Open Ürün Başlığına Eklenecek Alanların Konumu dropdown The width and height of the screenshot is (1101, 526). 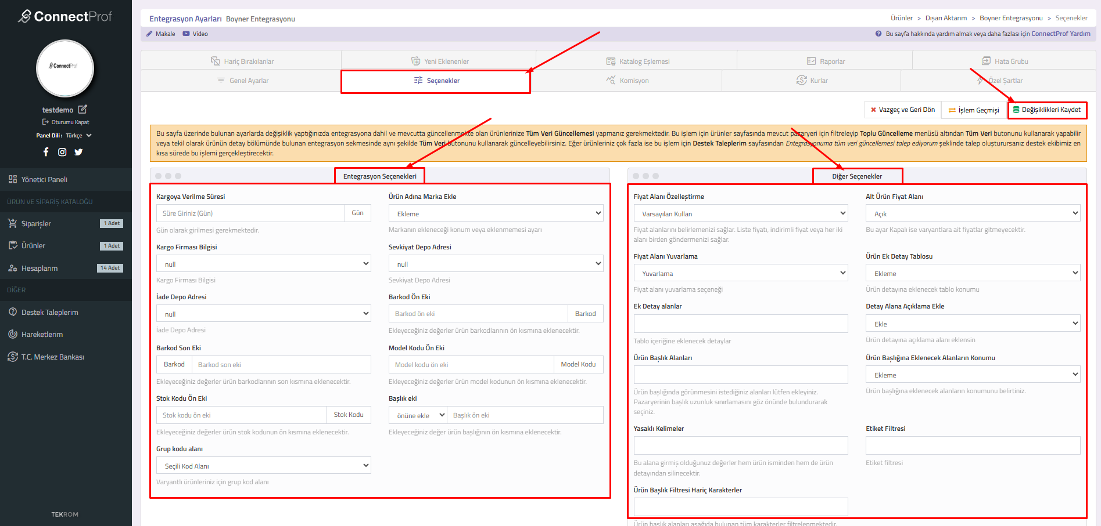tap(973, 375)
